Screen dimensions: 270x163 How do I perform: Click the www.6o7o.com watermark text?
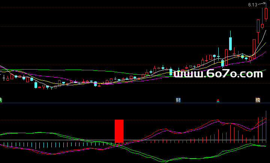(218, 74)
